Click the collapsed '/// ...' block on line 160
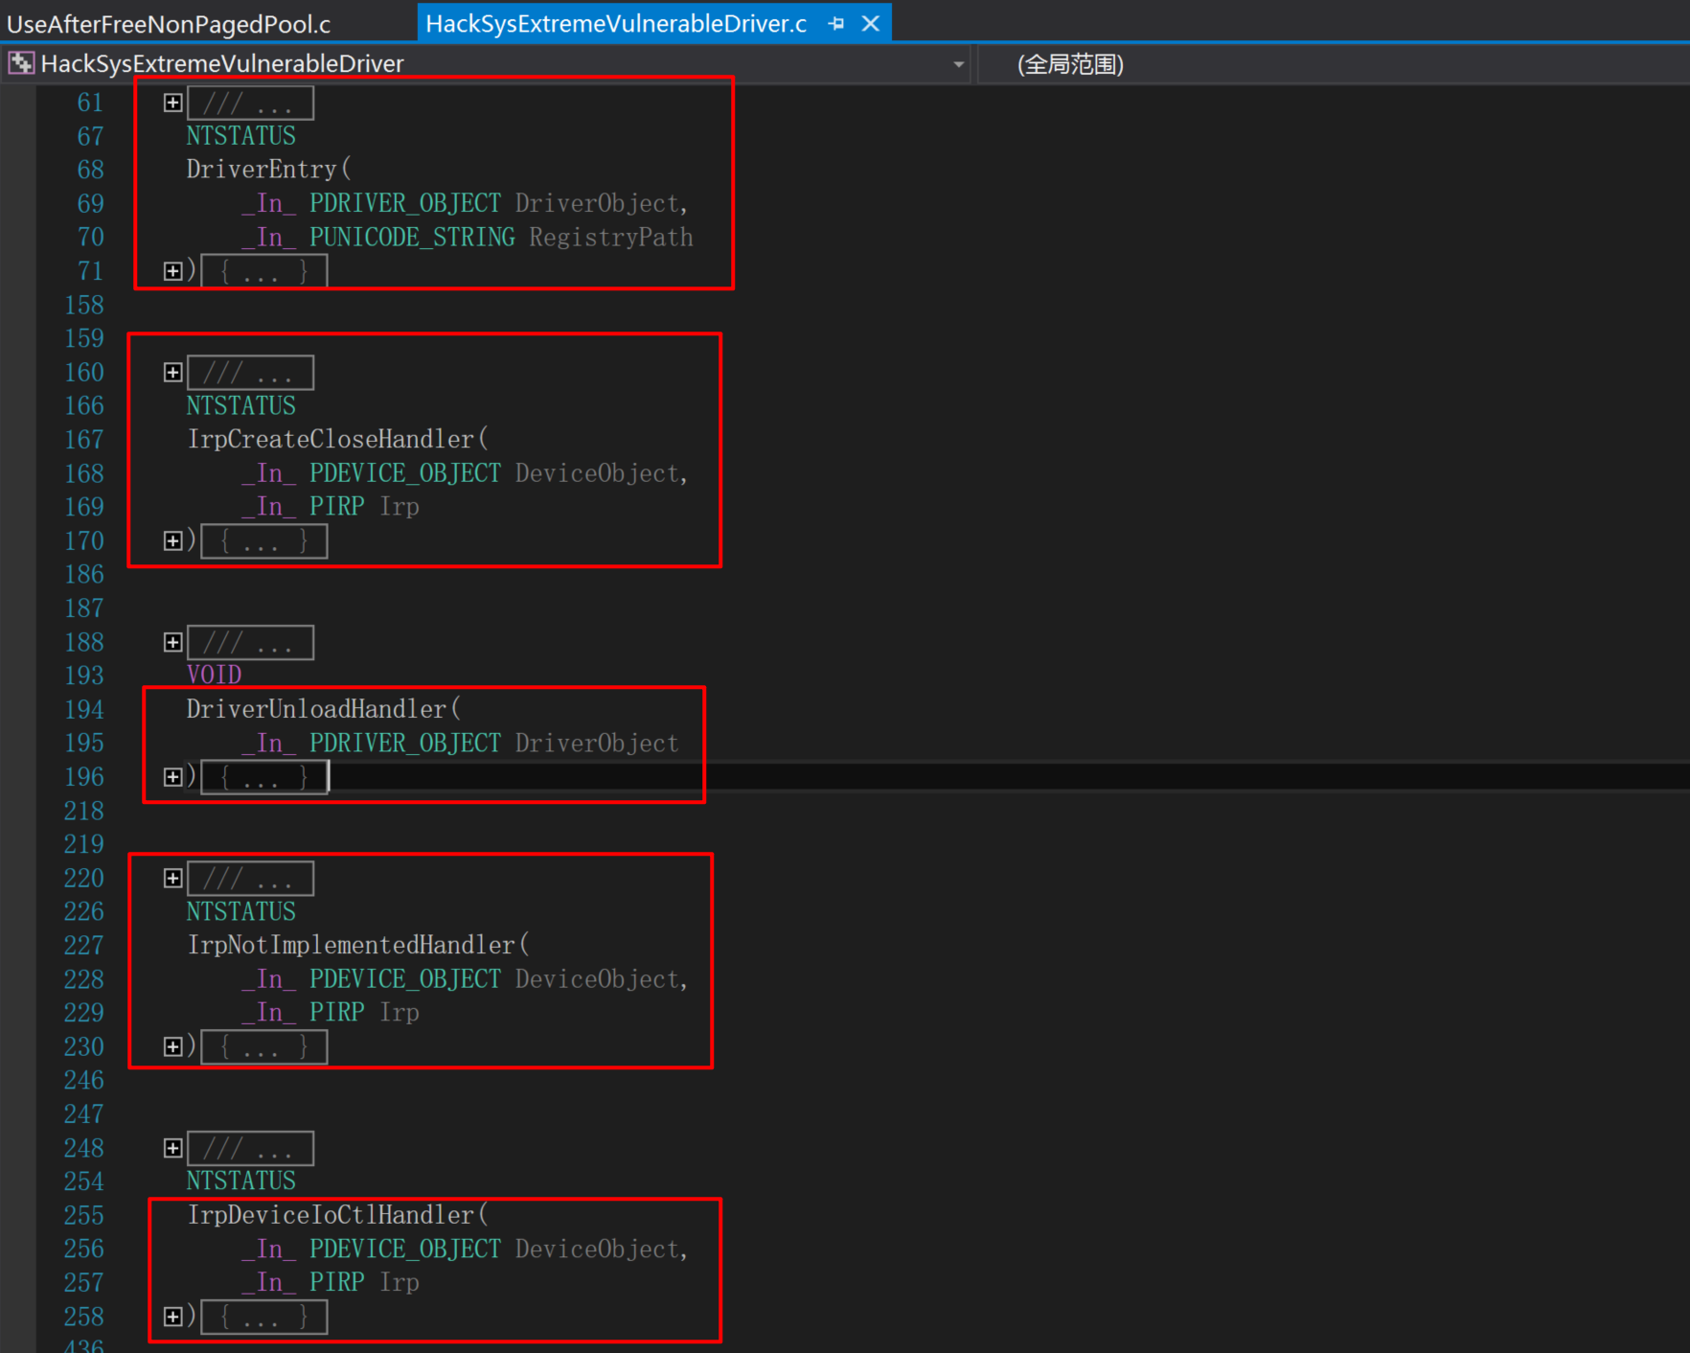Viewport: 1690px width, 1353px height. coord(250,372)
